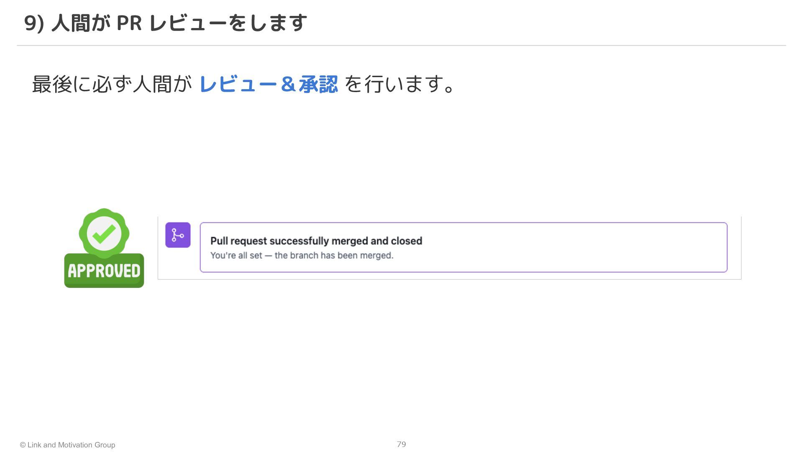This screenshot has height=452, width=803.
Task: Click the blue レビュー＆承認 highlighted text
Action: point(269,84)
